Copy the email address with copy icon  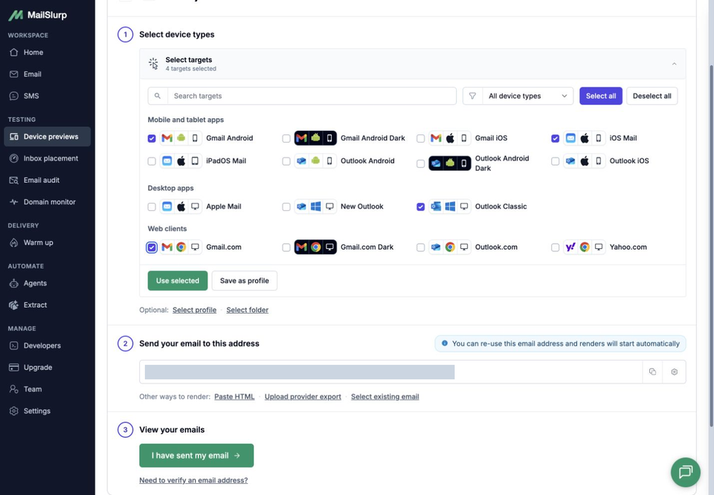click(x=652, y=372)
